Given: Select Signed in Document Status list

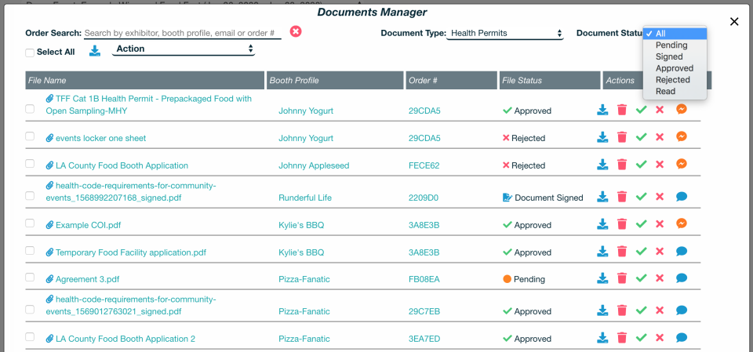Looking at the screenshot, I should pyautogui.click(x=669, y=56).
